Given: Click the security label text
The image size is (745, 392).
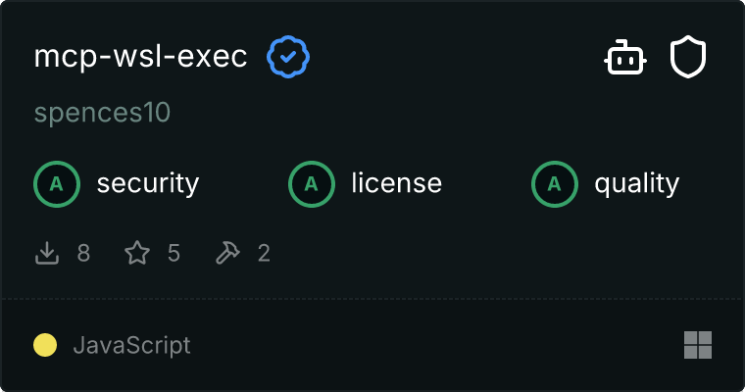Looking at the screenshot, I should tap(147, 183).
